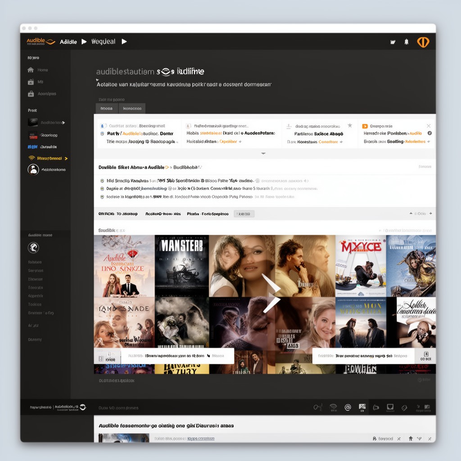Select the bullet beside 'Iodase ia ktgn809'
Screen dimensions: 461x461
[x=102, y=197]
